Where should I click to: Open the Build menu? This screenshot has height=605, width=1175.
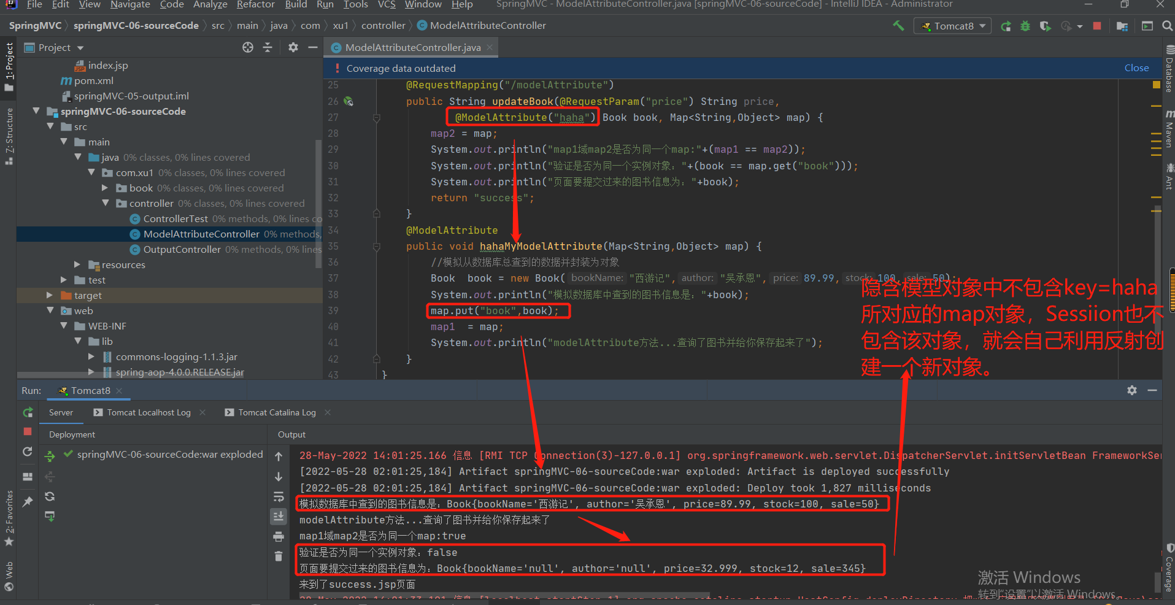click(296, 4)
